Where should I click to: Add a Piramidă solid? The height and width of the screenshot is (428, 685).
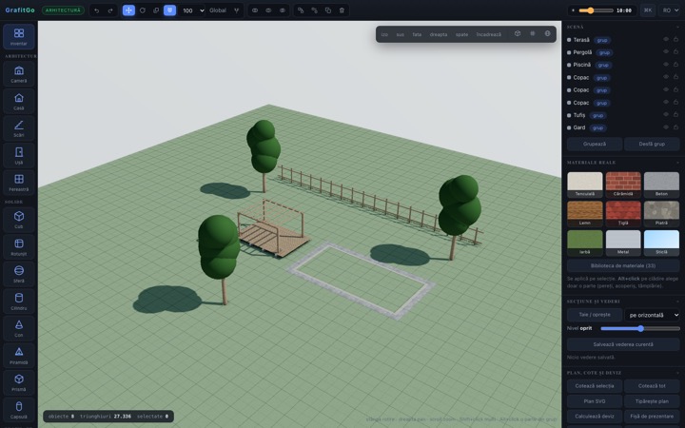pyautogui.click(x=19, y=355)
